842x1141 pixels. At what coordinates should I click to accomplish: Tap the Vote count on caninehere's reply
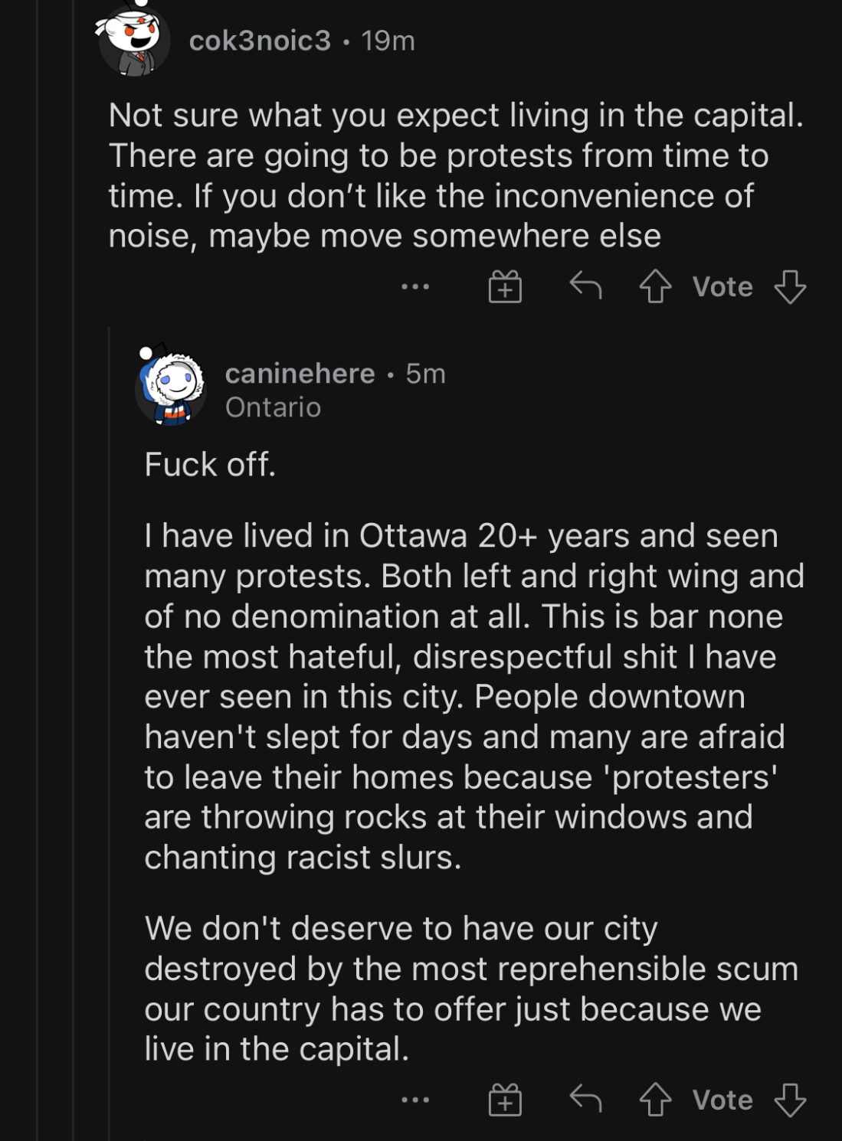pos(722,1100)
